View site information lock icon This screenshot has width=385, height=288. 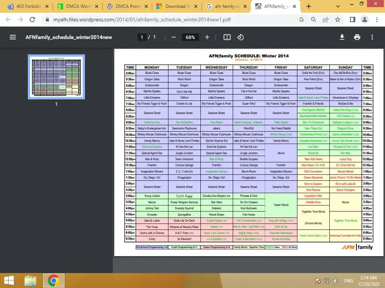pyautogui.click(x=47, y=19)
